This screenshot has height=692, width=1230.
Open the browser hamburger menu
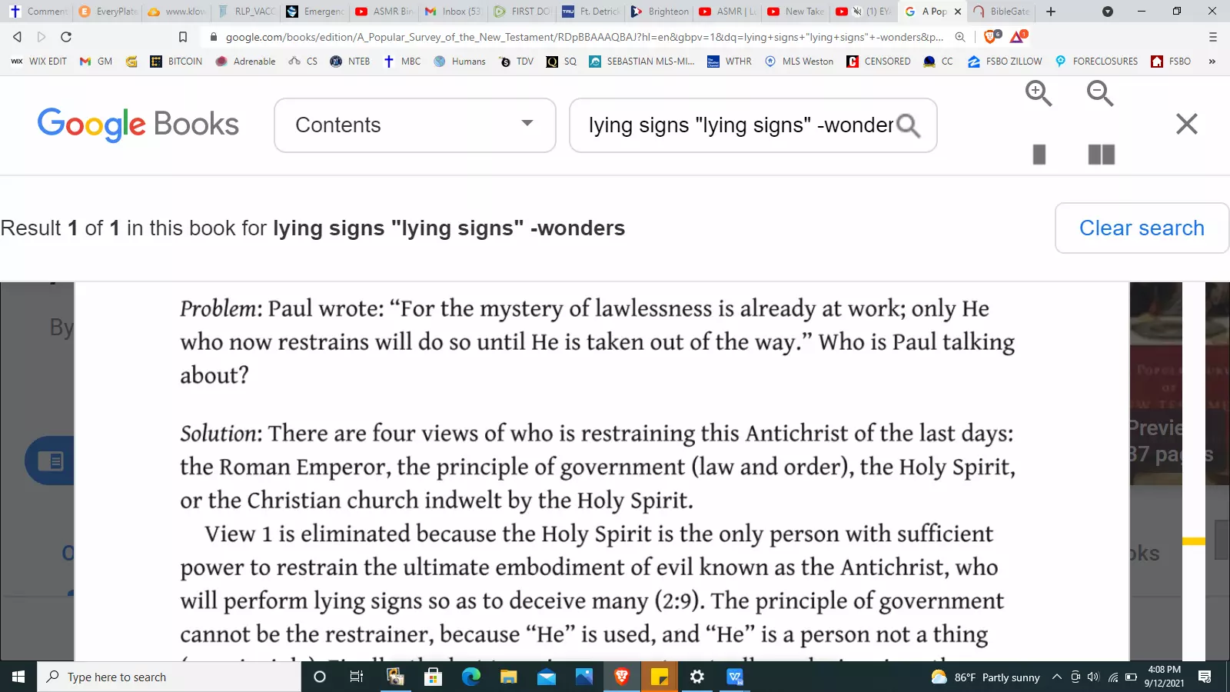(1213, 37)
